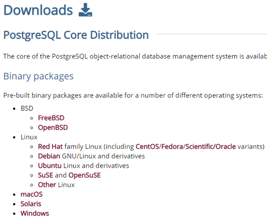The width and height of the screenshot is (267, 220).
Task: Click the Downloads page heading
Action: [38, 10]
